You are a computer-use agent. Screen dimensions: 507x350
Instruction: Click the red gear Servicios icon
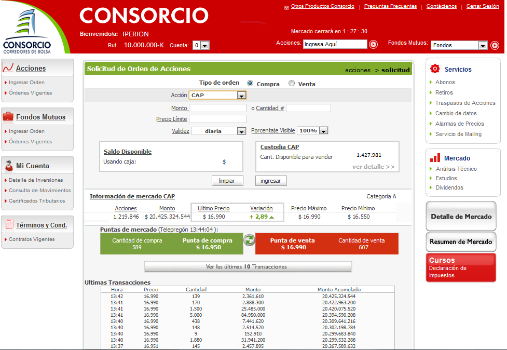pos(435,69)
